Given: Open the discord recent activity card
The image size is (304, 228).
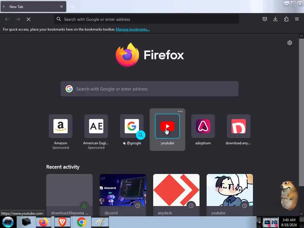Looking at the screenshot, I should coord(123,195).
